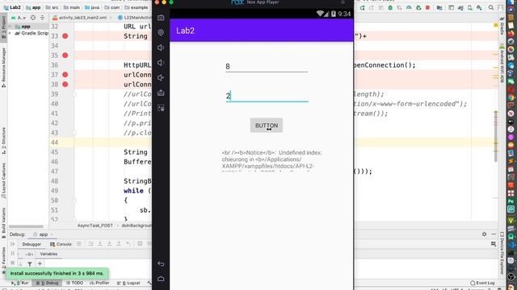The width and height of the screenshot is (517, 290).
Task: Open the Logcat tool window
Action: point(129,283)
